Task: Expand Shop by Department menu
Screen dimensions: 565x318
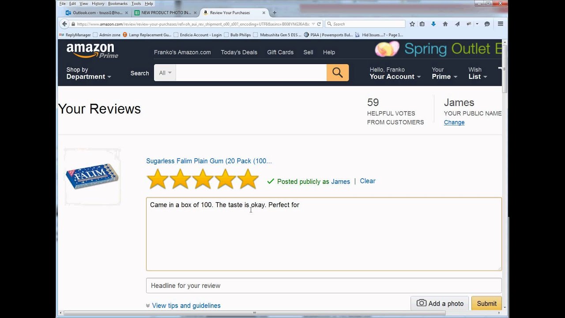Action: pos(88,73)
